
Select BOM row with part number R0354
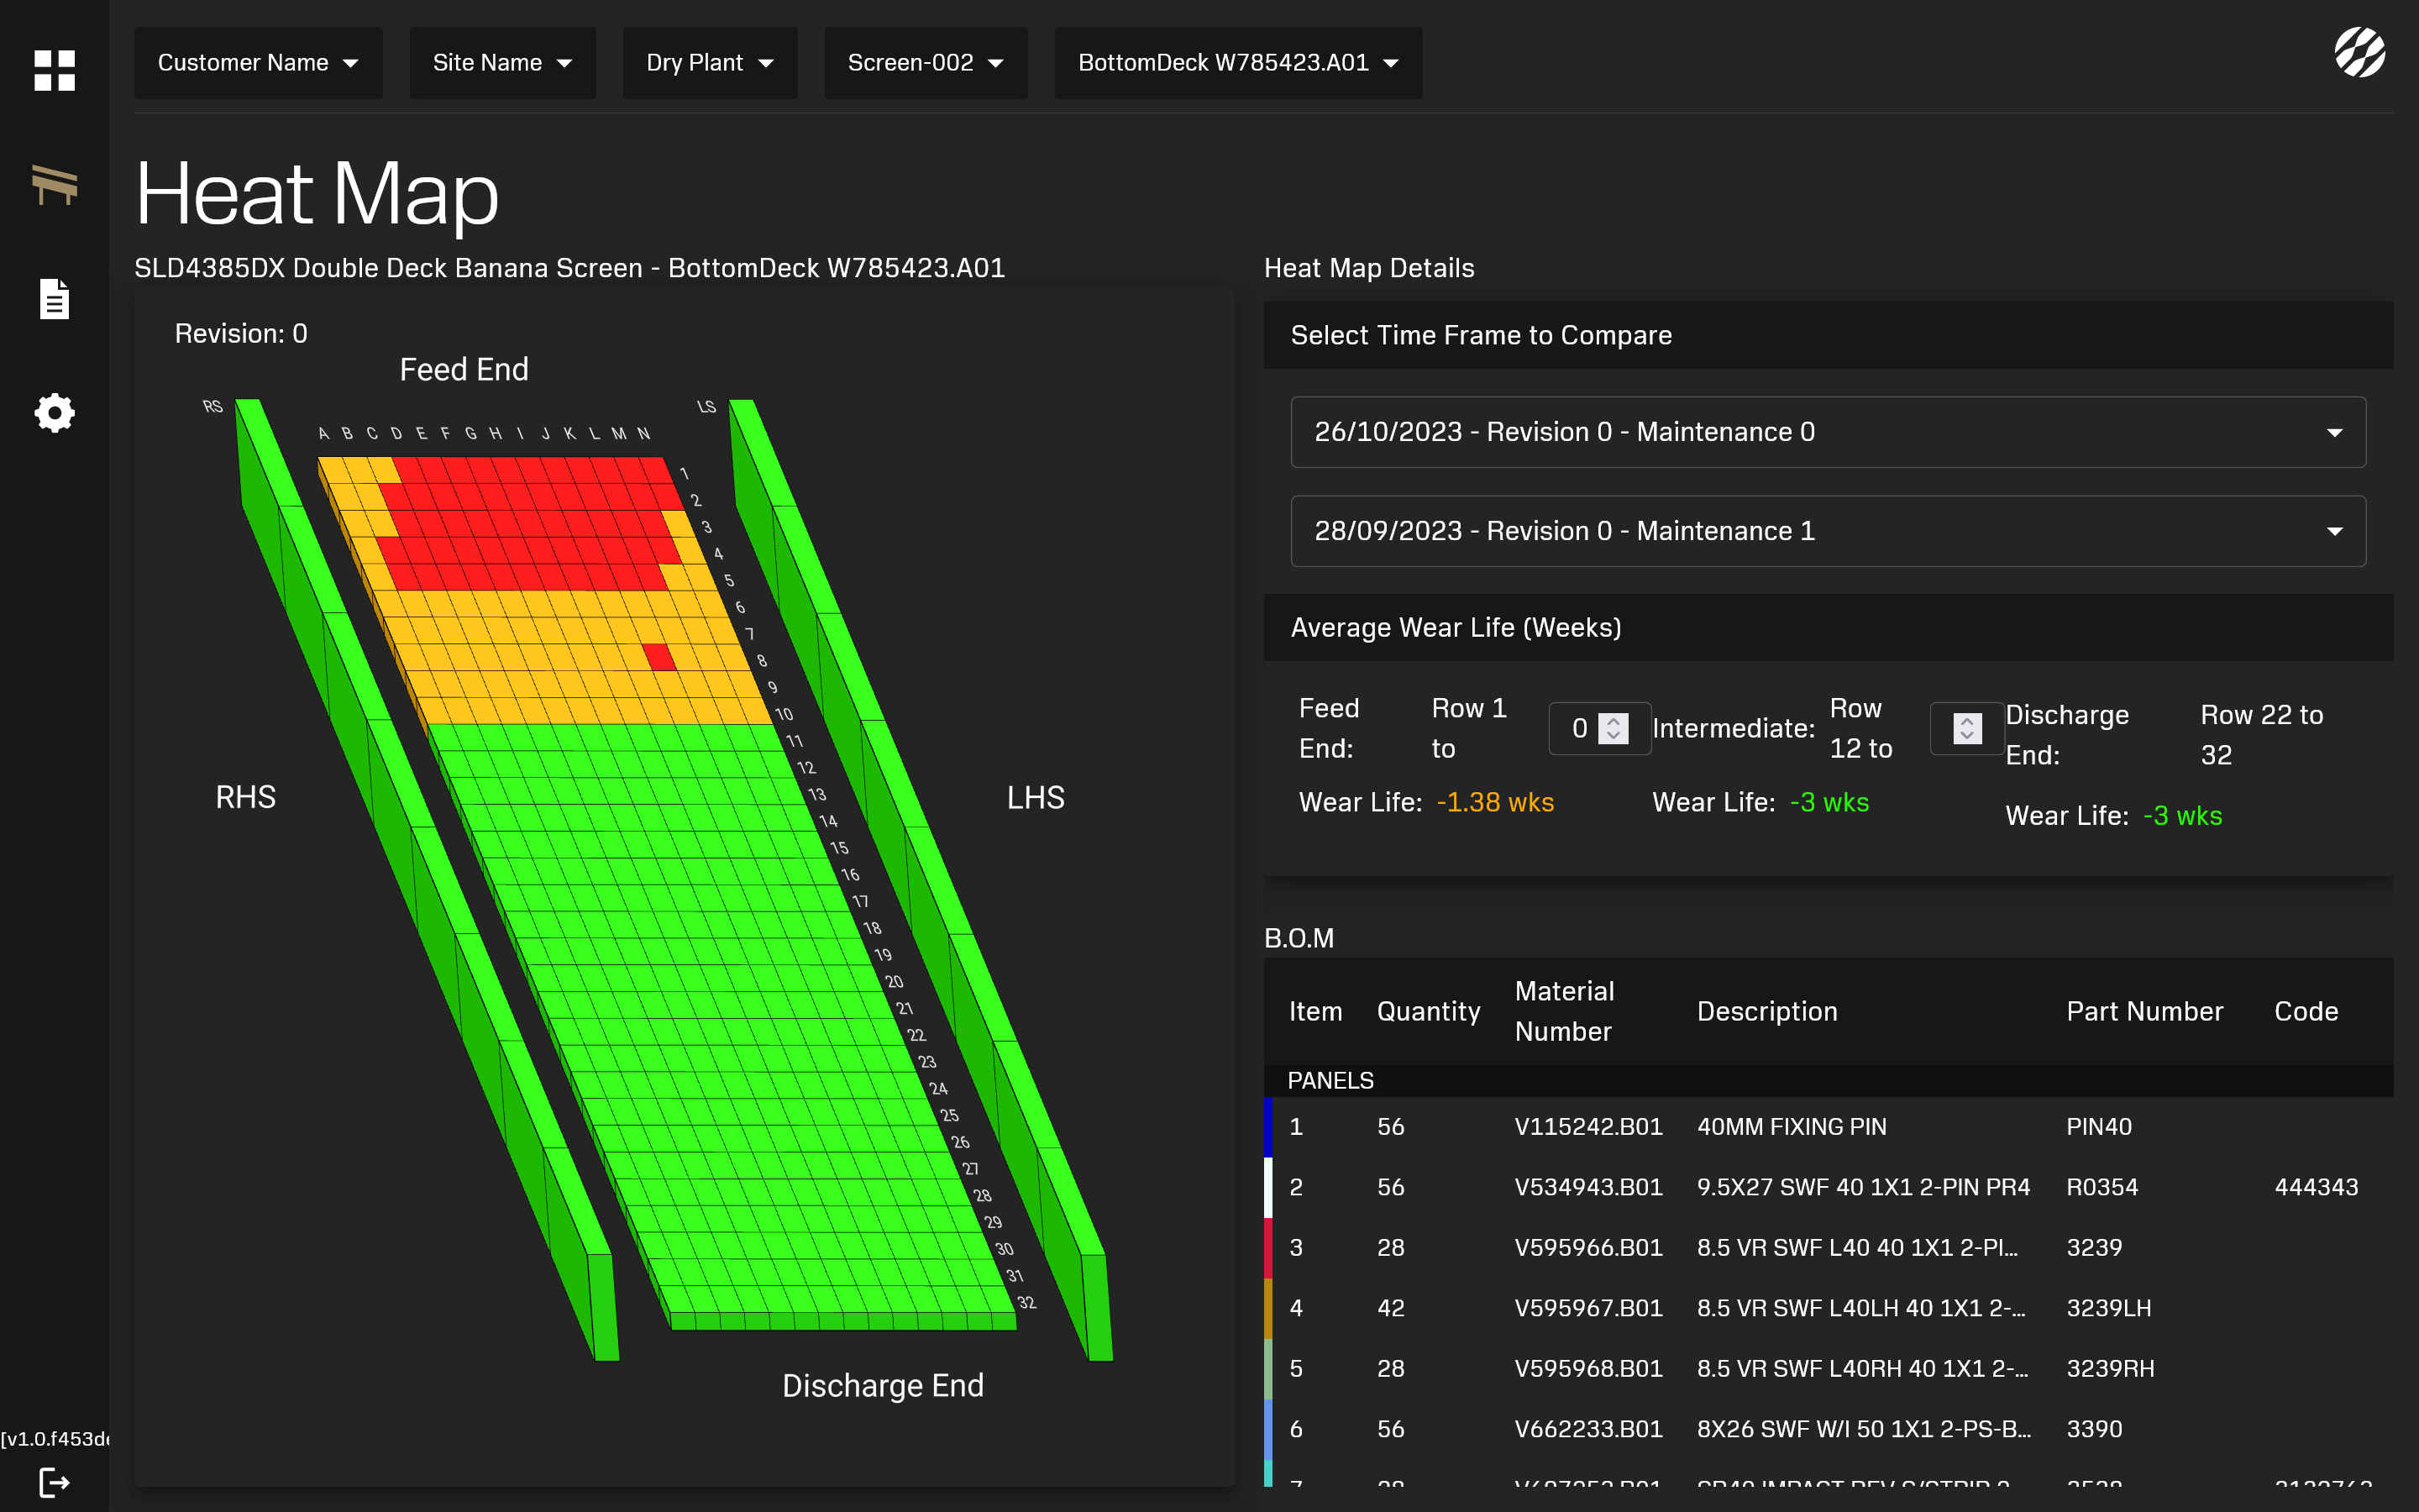(x=2102, y=1187)
